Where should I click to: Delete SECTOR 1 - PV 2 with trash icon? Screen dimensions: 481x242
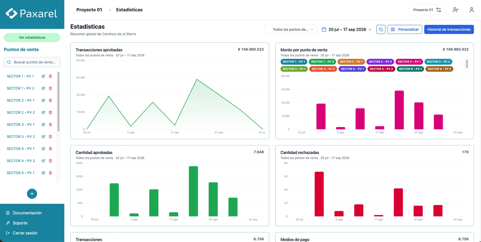pyautogui.click(x=50, y=88)
